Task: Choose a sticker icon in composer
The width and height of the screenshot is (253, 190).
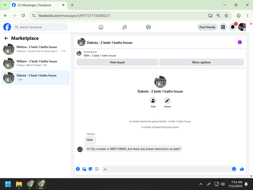Action: [91, 169]
